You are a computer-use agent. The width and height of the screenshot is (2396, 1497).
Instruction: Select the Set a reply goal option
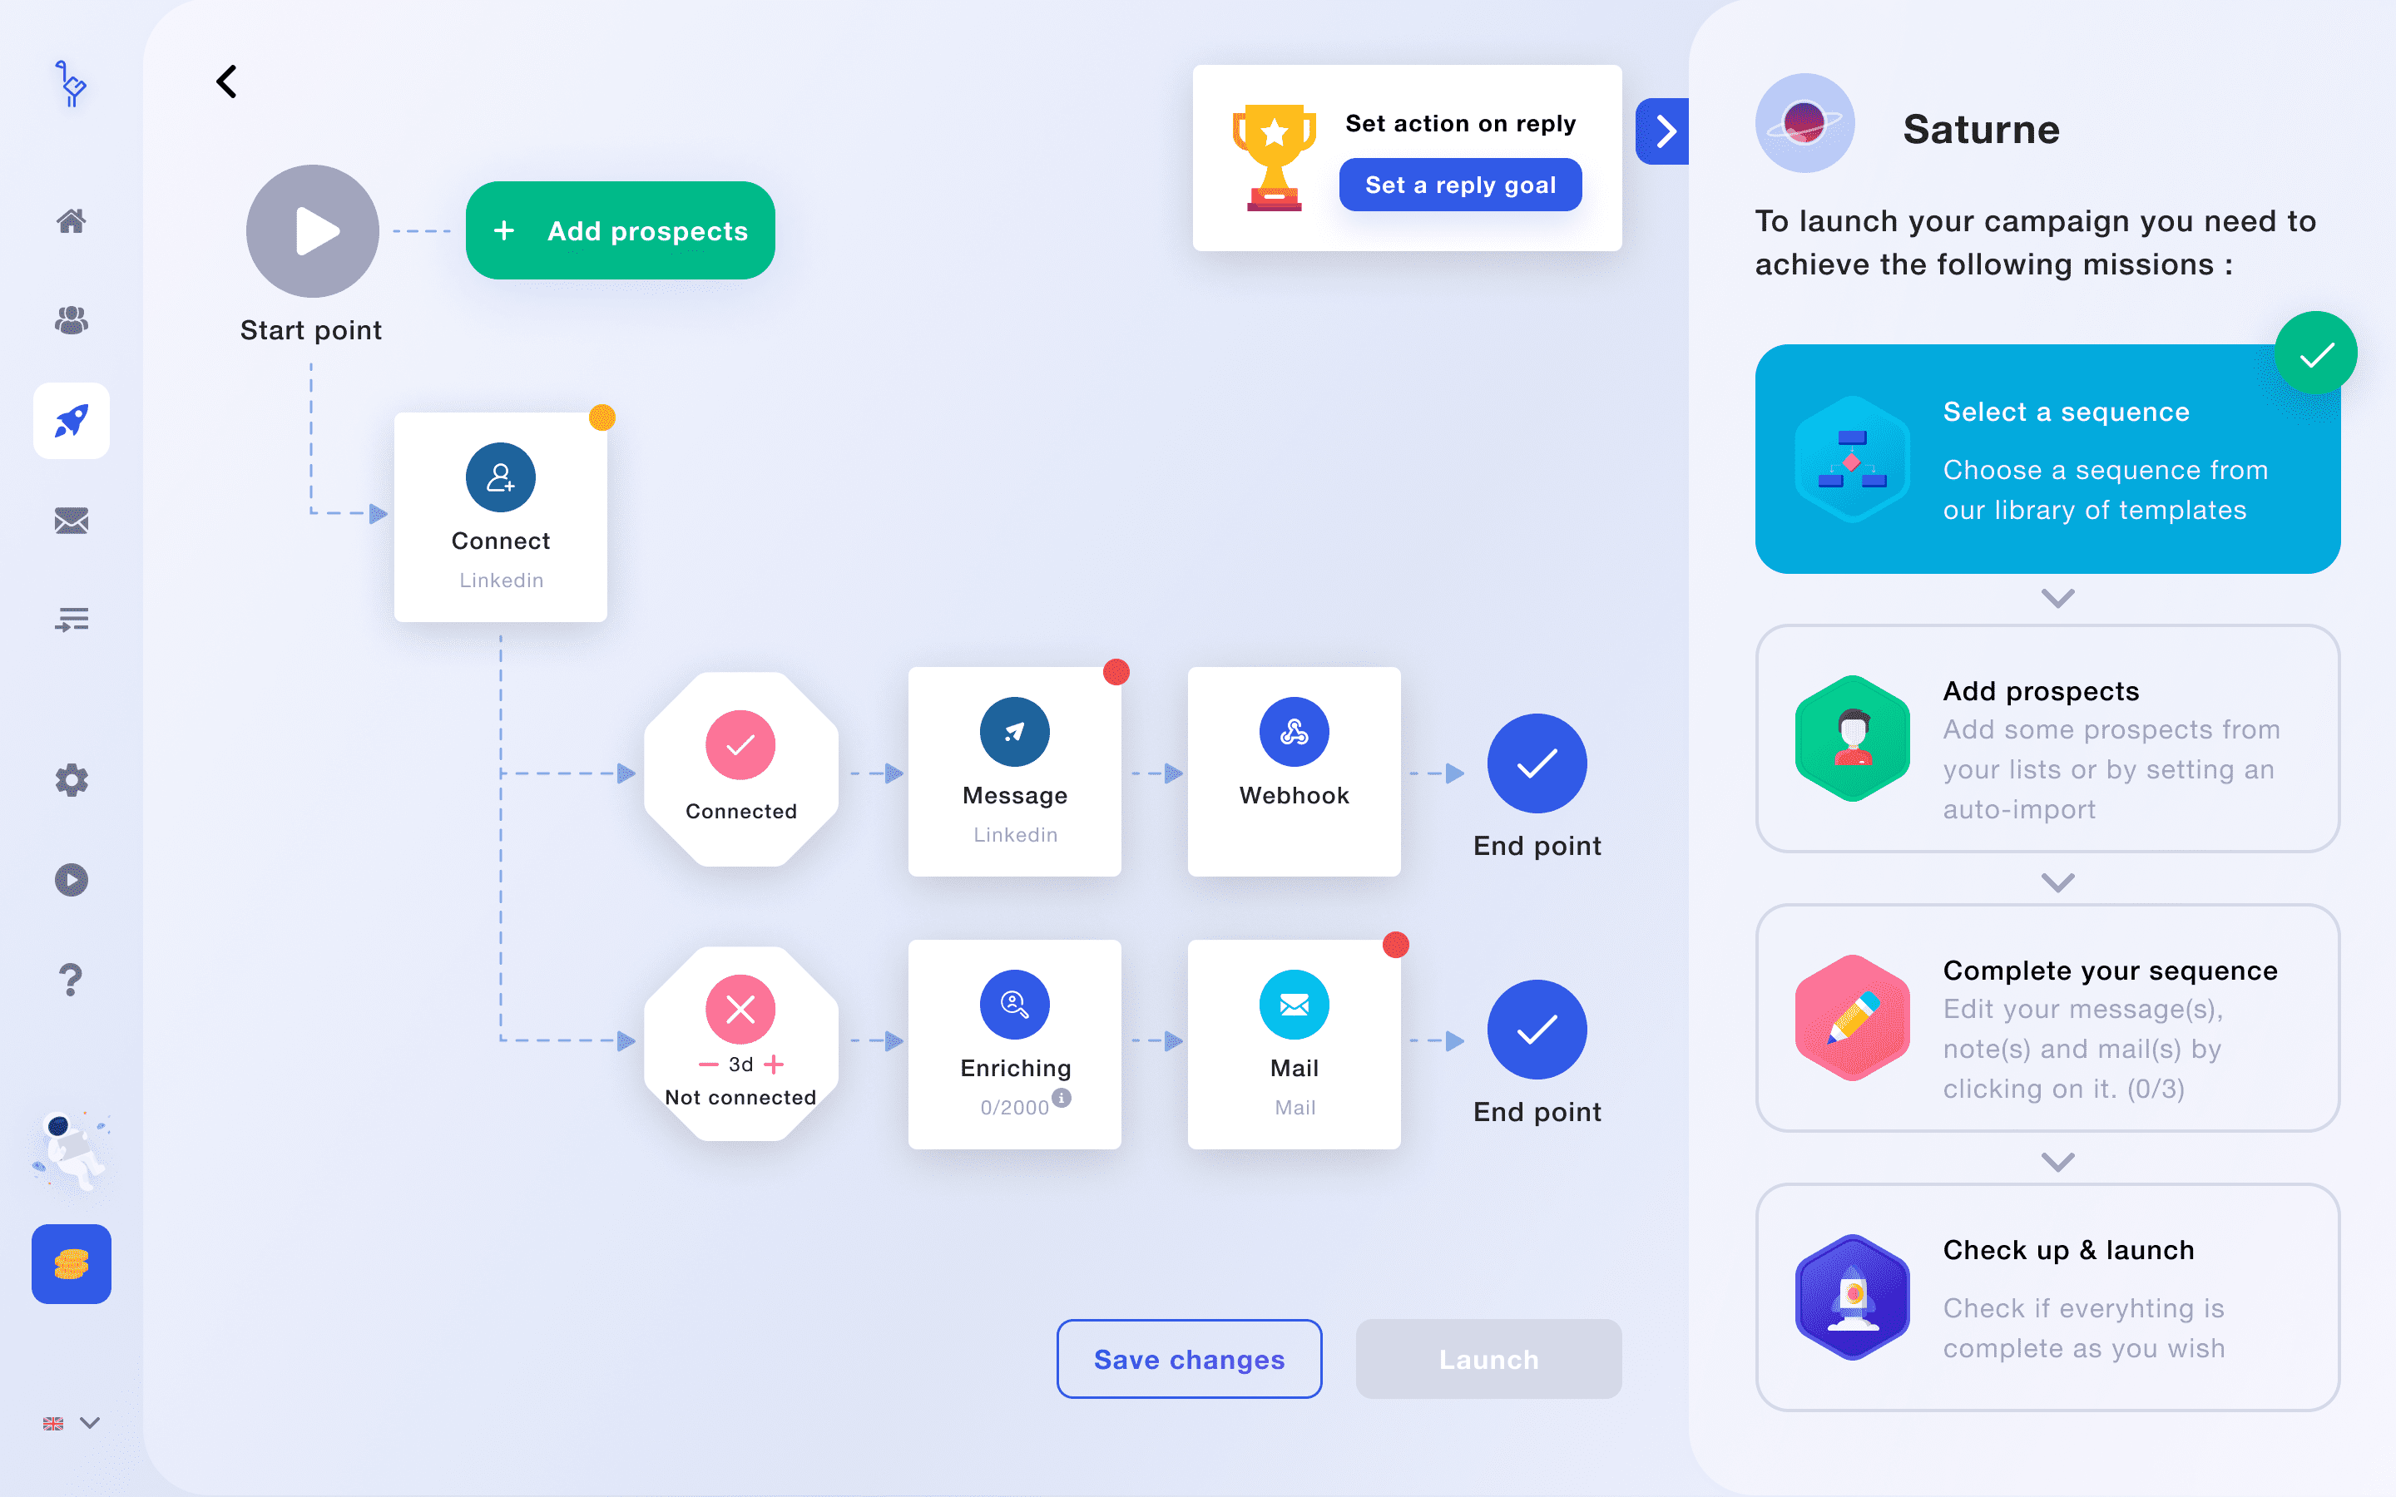[x=1461, y=183]
